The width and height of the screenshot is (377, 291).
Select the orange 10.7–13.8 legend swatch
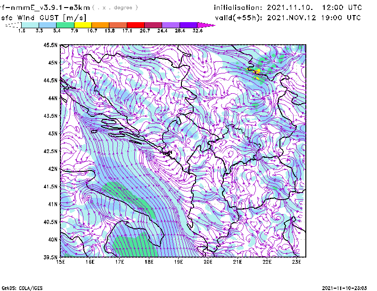point(100,25)
